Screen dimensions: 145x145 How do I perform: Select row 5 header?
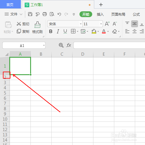(5, 93)
